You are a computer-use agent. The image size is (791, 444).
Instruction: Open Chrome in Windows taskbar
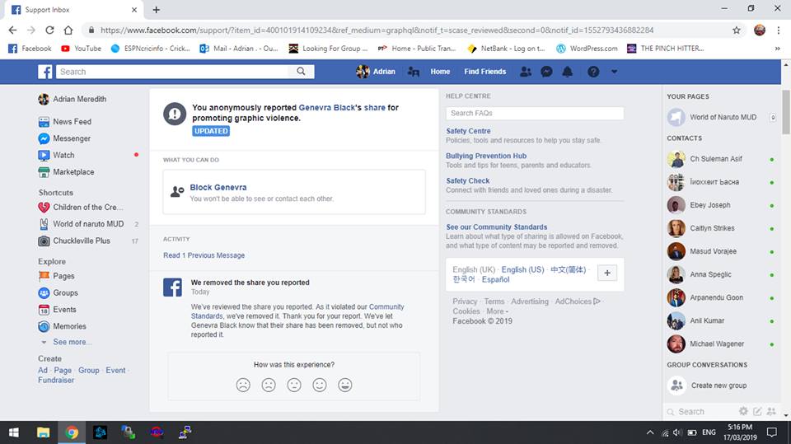click(72, 432)
